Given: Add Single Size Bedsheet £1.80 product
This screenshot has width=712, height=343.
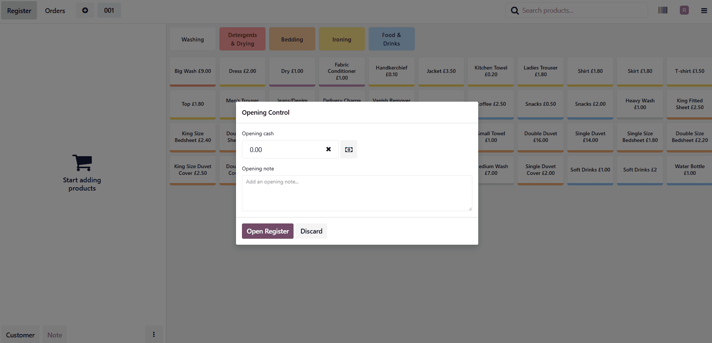Looking at the screenshot, I should pyautogui.click(x=640, y=137).
